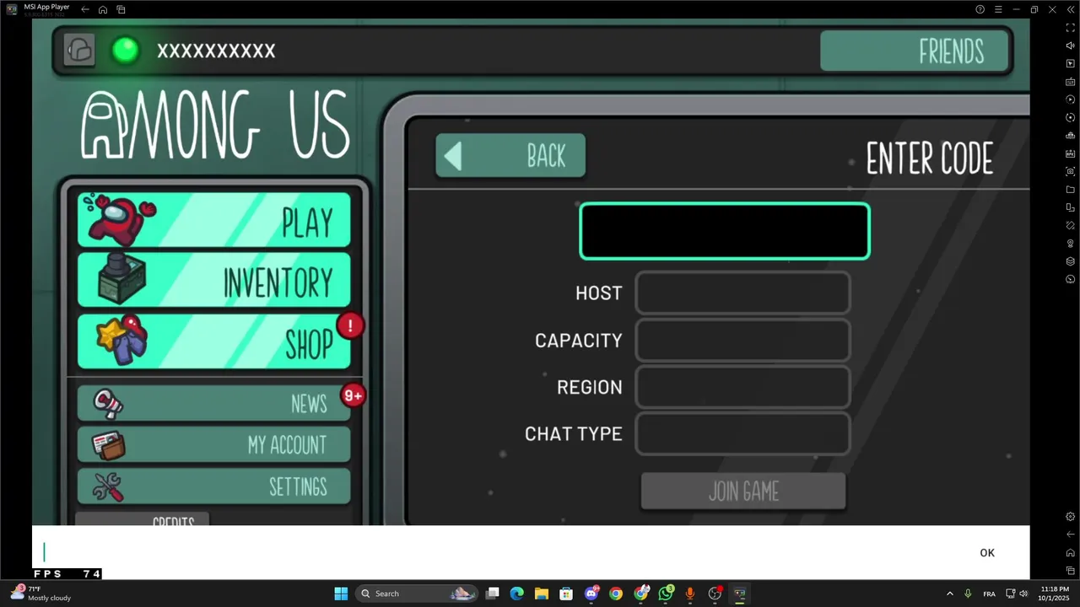Click the Region field box
This screenshot has width=1080, height=607.
coord(743,387)
